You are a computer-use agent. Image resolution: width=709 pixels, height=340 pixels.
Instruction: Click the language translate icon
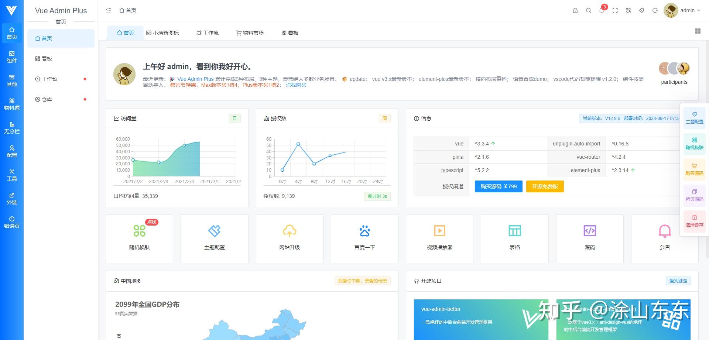coord(628,10)
